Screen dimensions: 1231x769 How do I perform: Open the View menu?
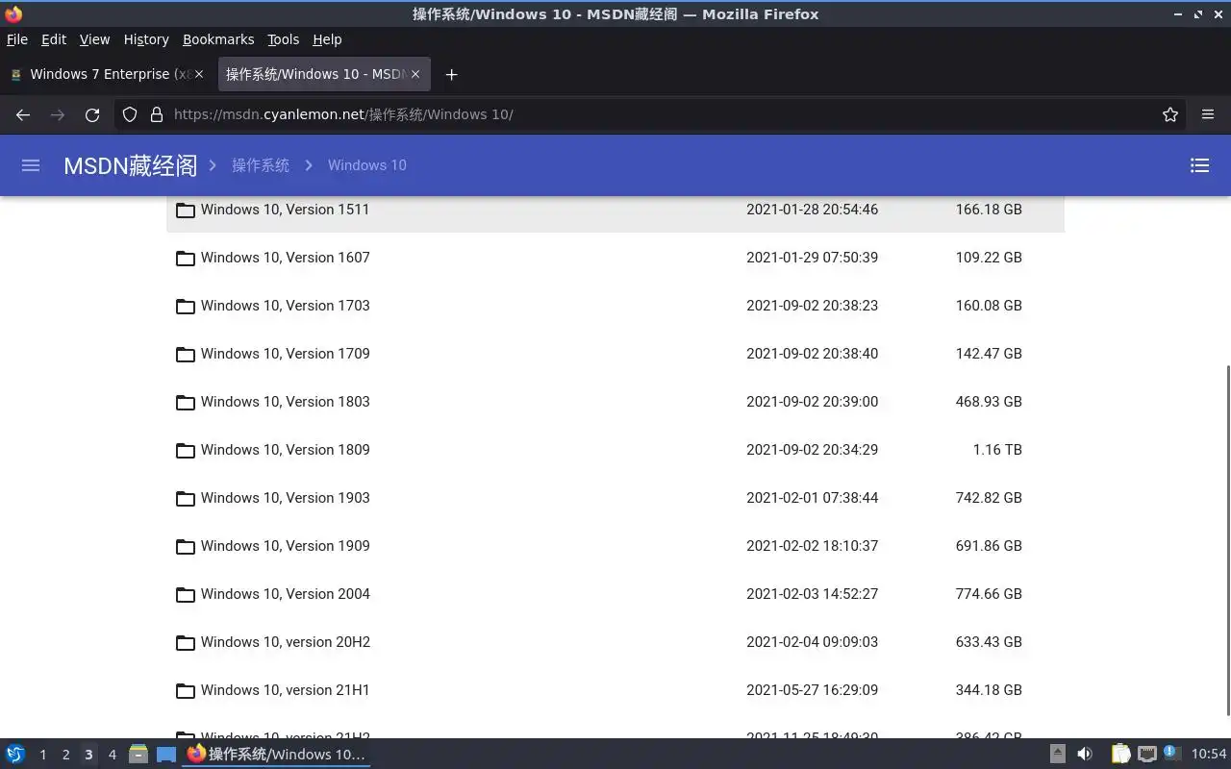(94, 39)
